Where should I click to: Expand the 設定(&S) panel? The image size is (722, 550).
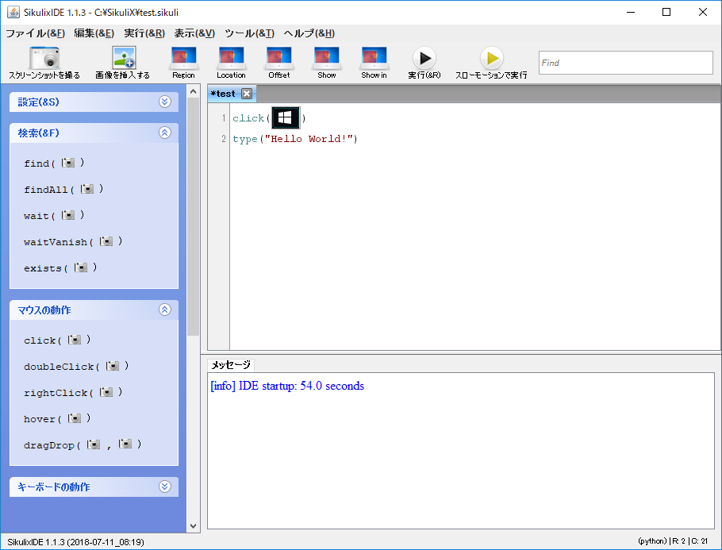point(165,102)
